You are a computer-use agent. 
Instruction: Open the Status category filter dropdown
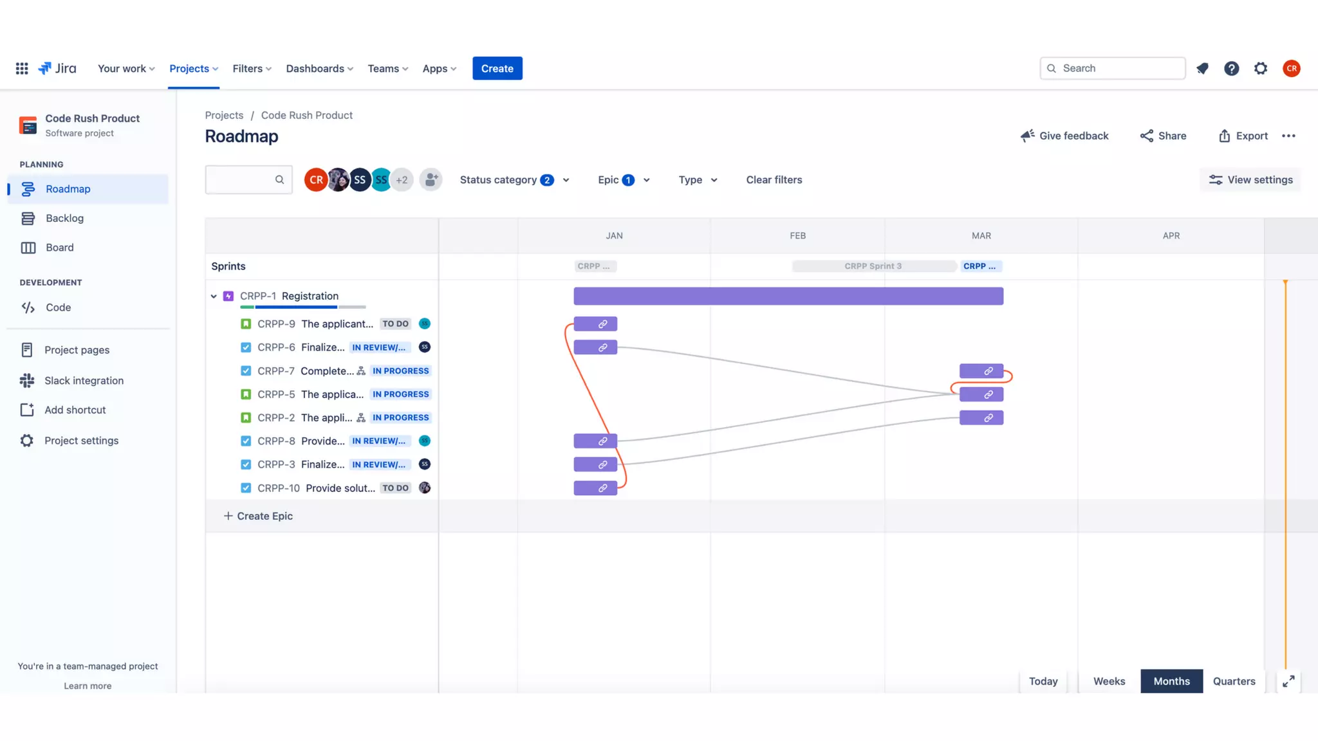[x=514, y=180]
